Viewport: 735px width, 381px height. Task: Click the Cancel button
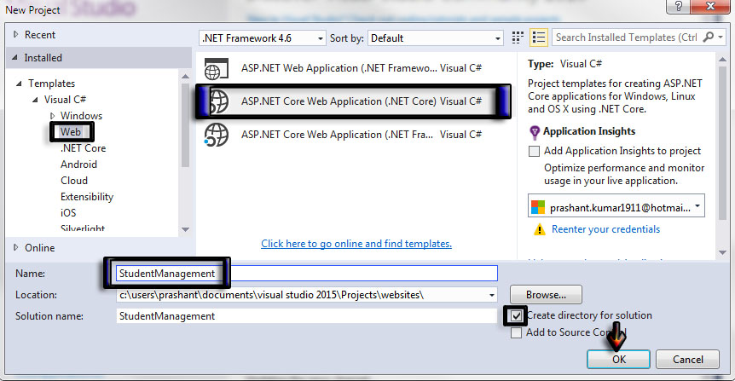[x=687, y=360]
